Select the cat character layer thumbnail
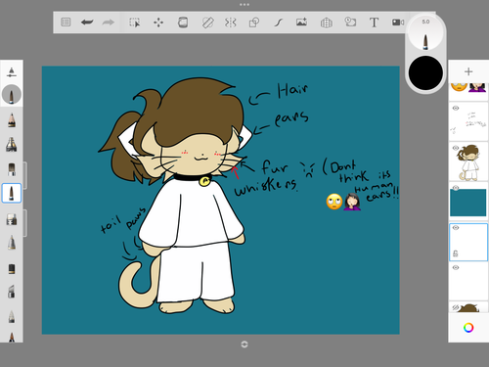Viewport: 489px width, 367px height. click(468, 161)
